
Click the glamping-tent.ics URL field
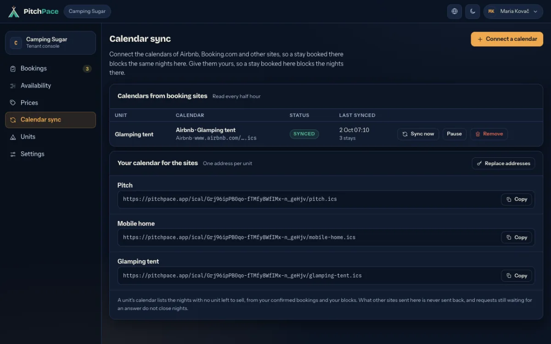coord(326,276)
